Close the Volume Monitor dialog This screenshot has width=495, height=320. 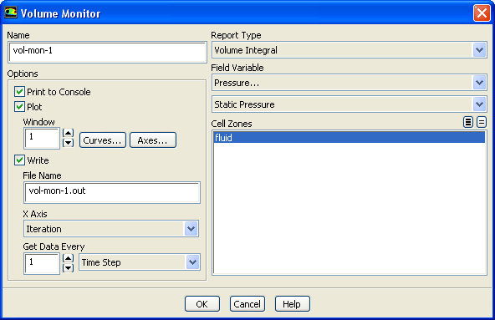point(482,13)
